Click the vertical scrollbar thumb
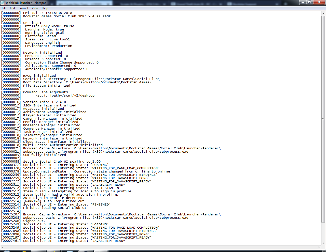 (x=323, y=119)
